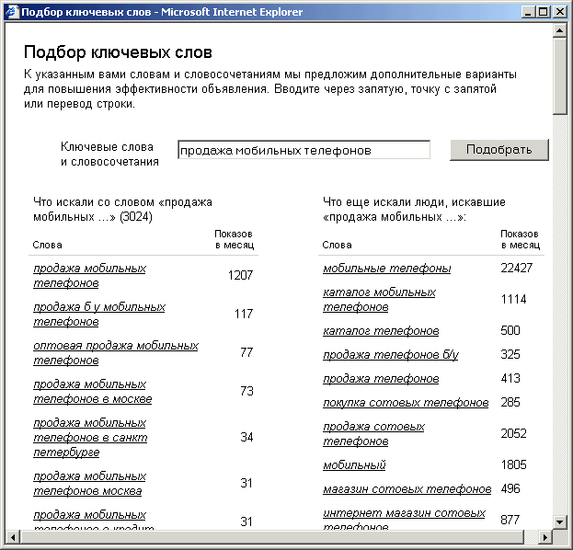Open the link продажа б у мобильных телефонов

pyautogui.click(x=99, y=315)
